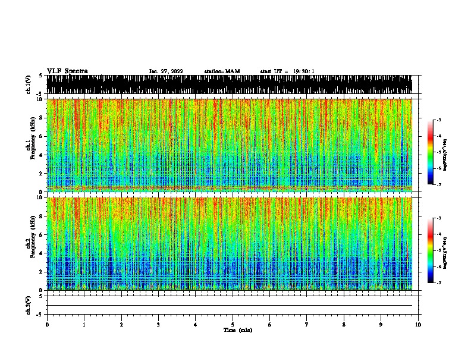Click the "ch.3(V)" axis label
471x364 pixels.
coord(28,305)
